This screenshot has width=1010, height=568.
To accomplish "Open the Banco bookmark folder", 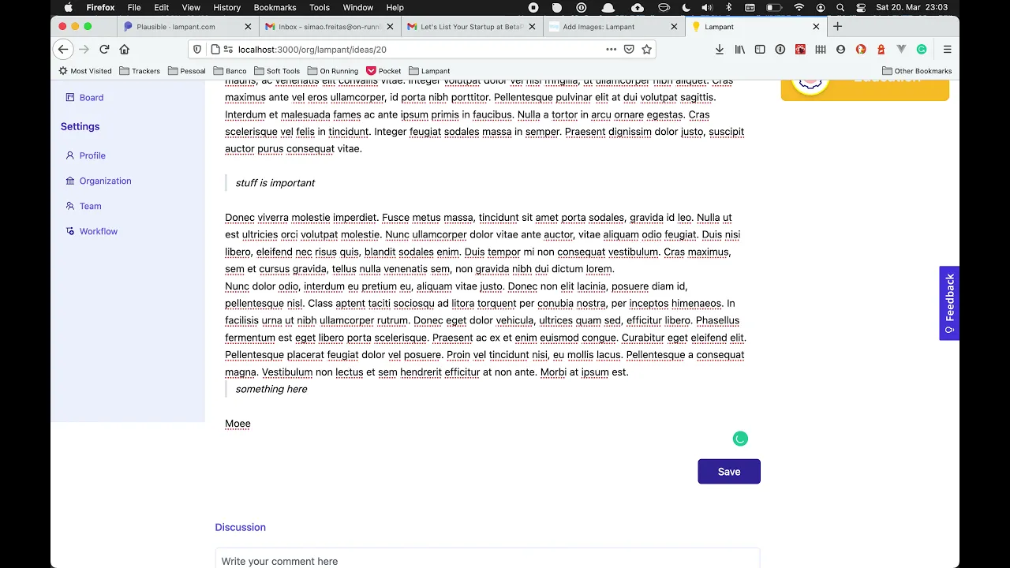I will (229, 71).
